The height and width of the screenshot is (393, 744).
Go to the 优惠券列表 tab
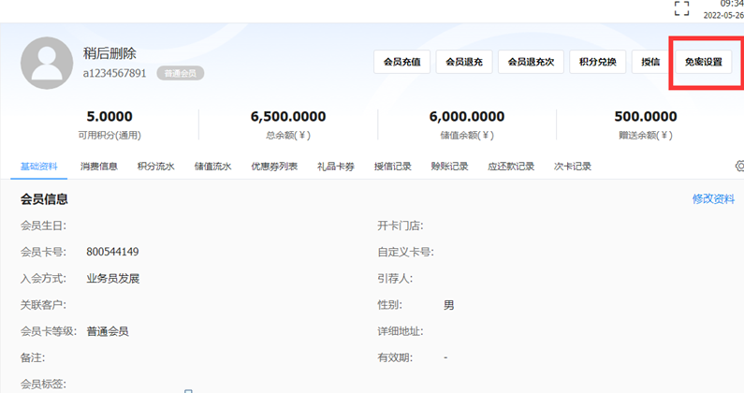274,167
